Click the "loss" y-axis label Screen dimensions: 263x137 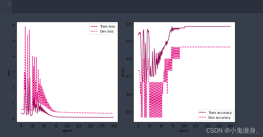[x=9, y=73]
